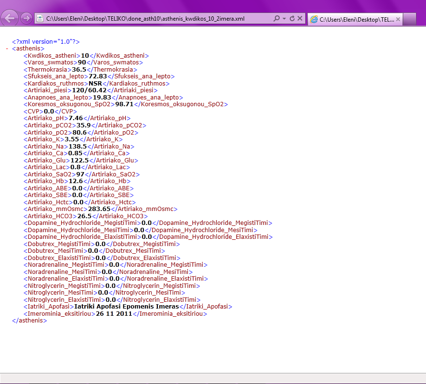Click opening Noradrenaline_MesiTimi tag
The width and height of the screenshot is (426, 384).
[63, 272]
